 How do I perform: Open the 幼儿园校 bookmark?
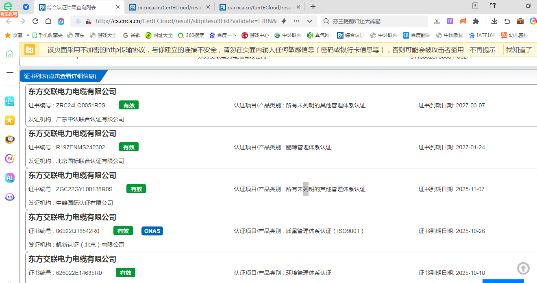tap(514, 35)
